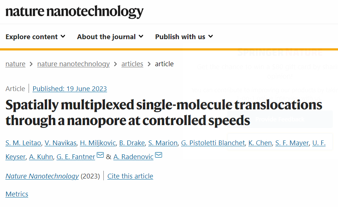The image size is (338, 207).
Task: Open A. Kuhn author link
Action: 41,157
